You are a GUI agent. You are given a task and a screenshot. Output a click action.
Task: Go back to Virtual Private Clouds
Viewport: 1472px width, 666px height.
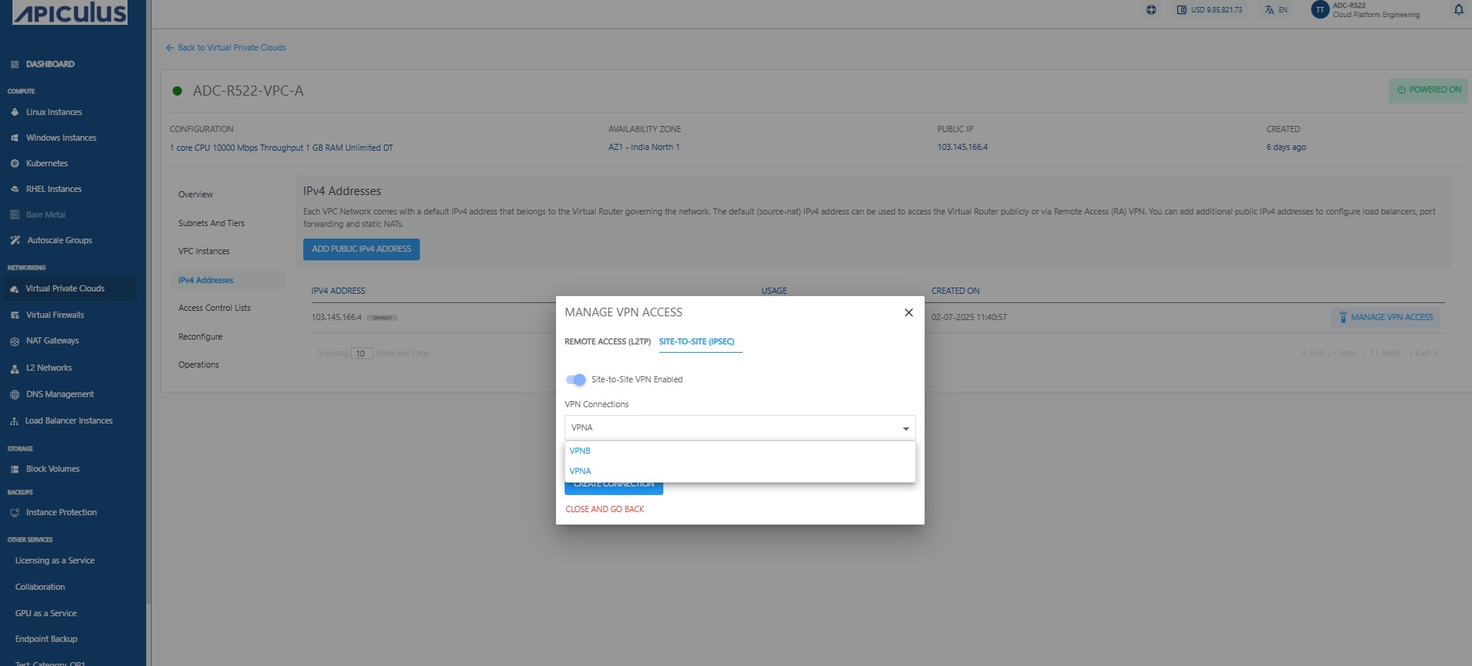click(x=226, y=47)
